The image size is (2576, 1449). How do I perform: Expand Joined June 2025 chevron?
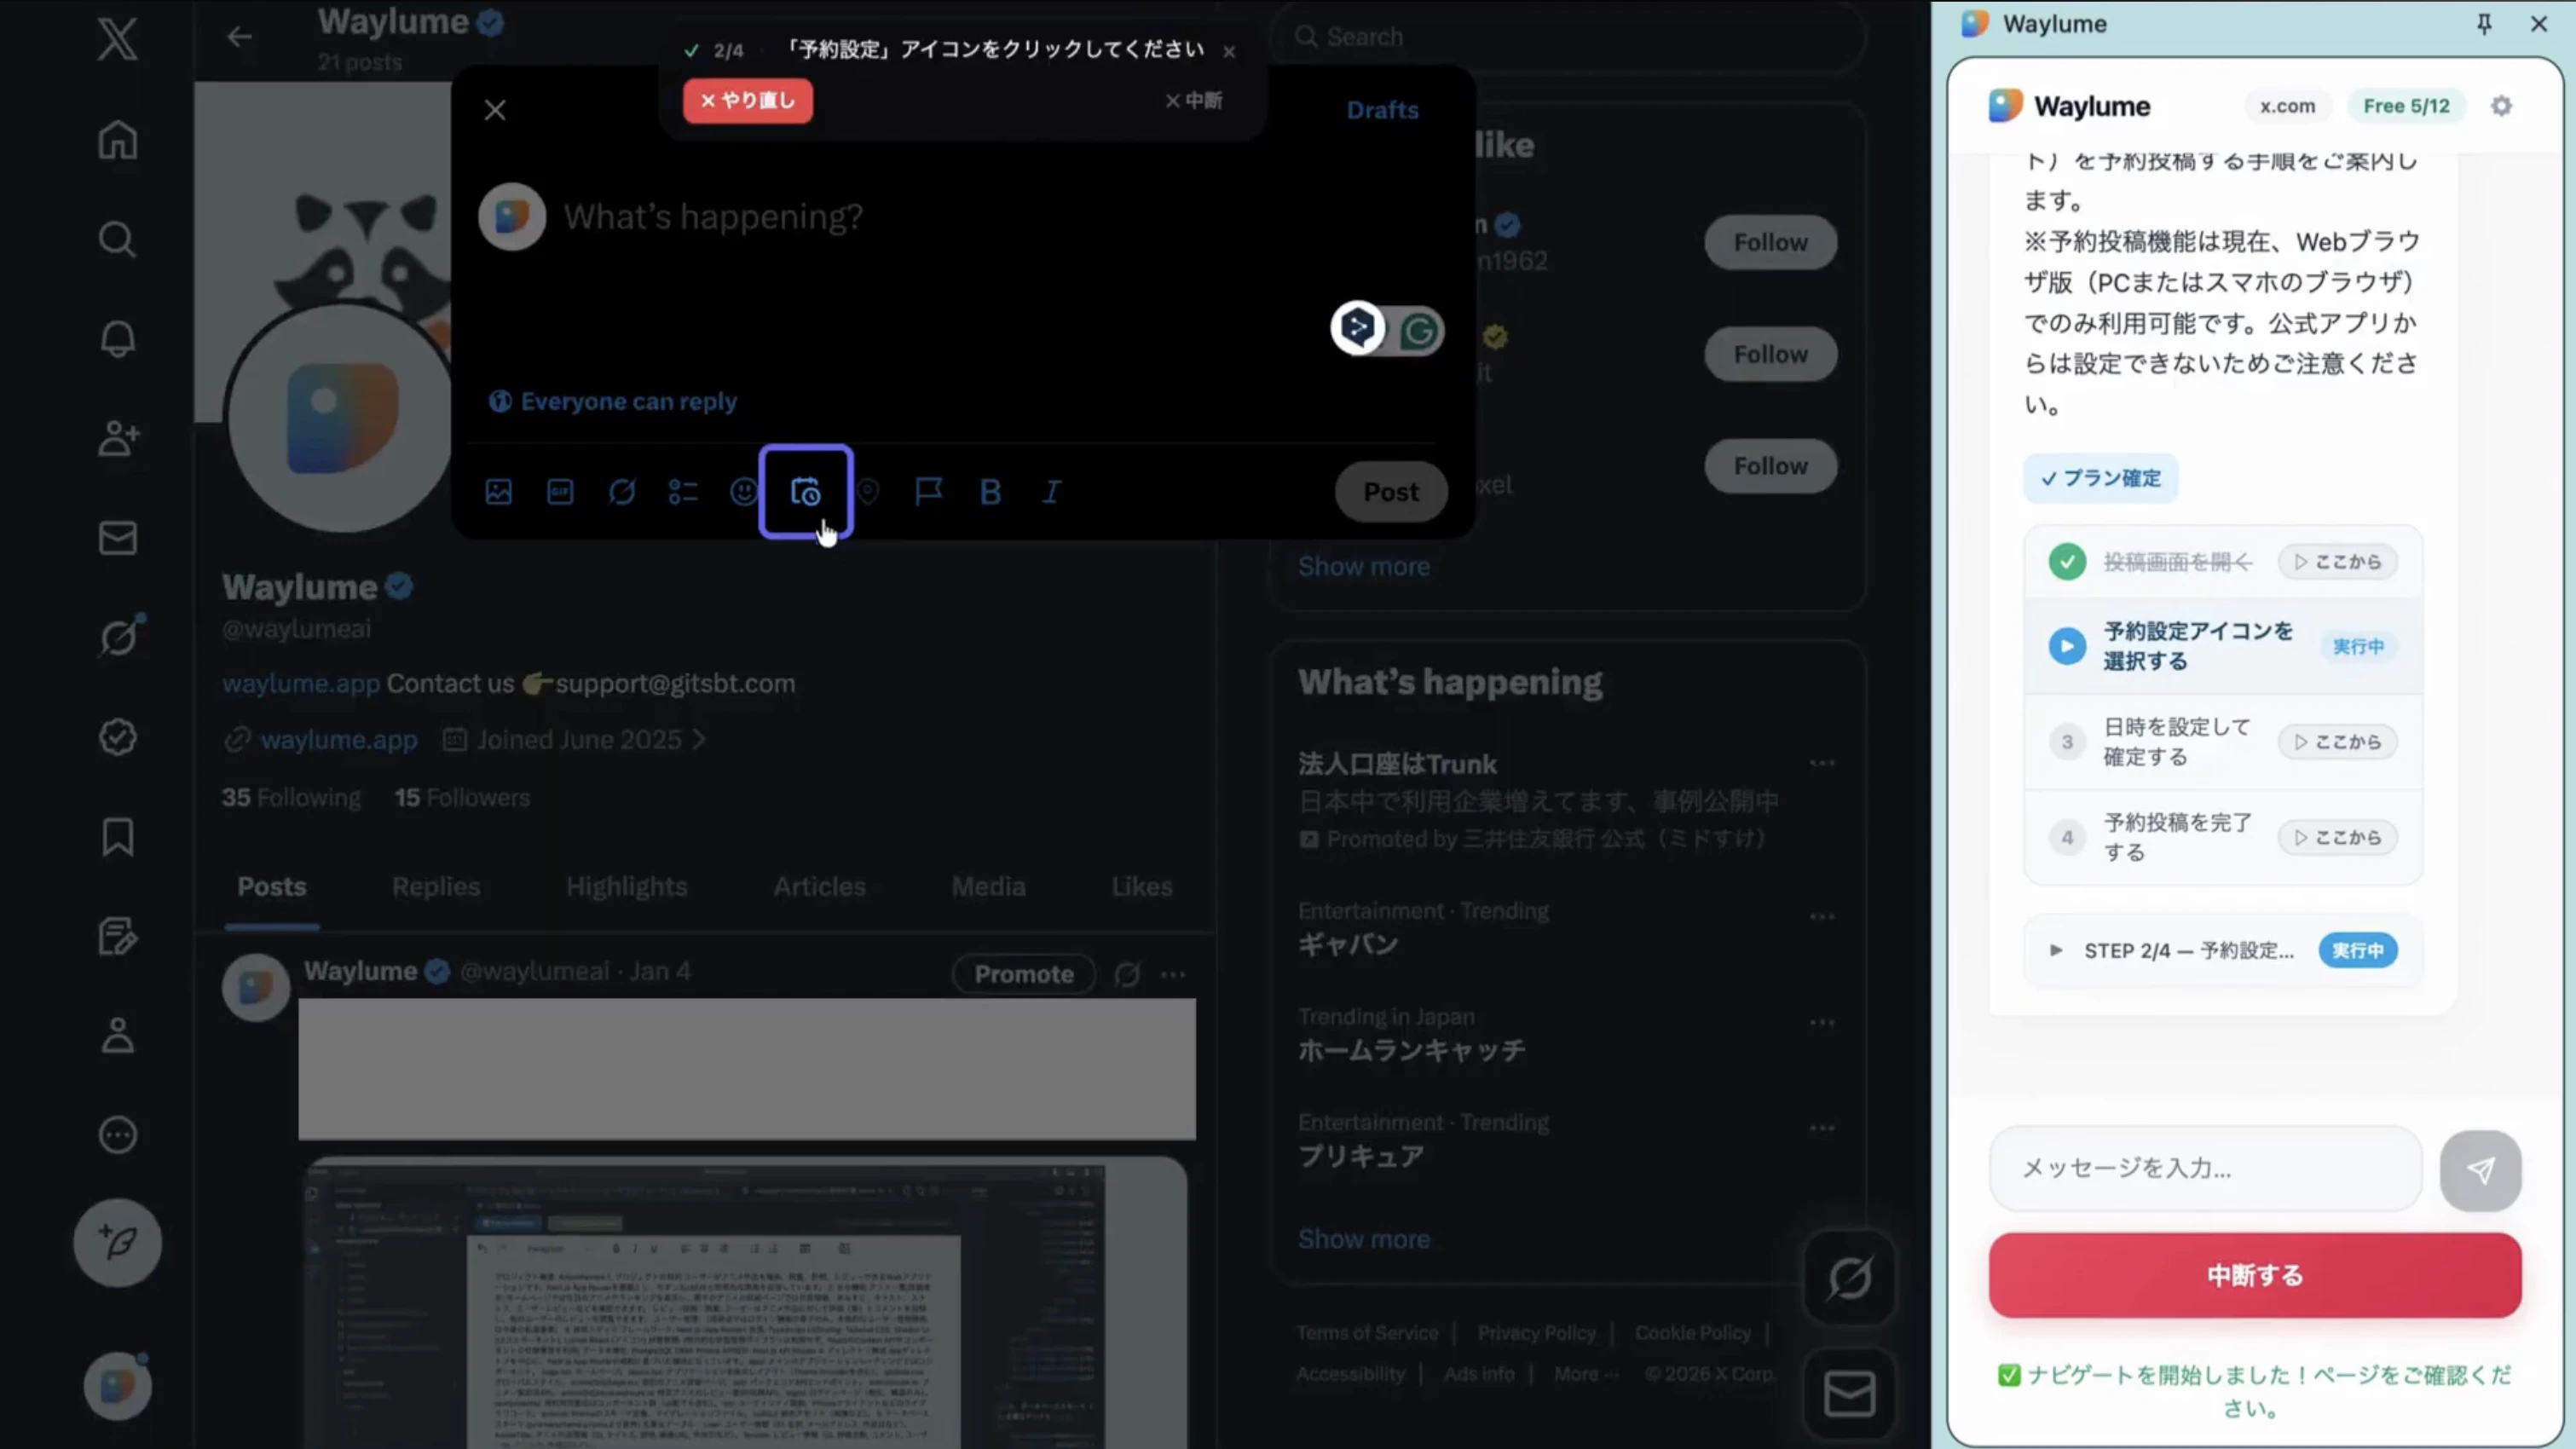[699, 739]
